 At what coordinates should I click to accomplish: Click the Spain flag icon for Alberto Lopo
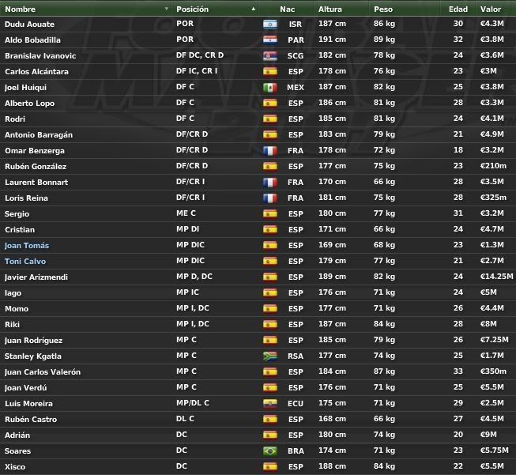click(270, 104)
